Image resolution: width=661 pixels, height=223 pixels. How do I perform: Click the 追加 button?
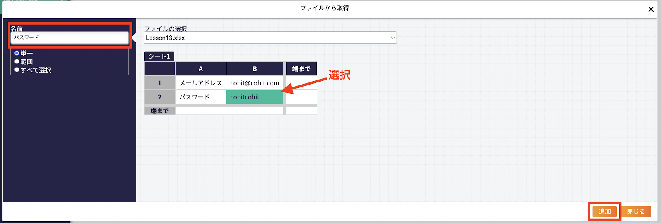click(x=604, y=211)
